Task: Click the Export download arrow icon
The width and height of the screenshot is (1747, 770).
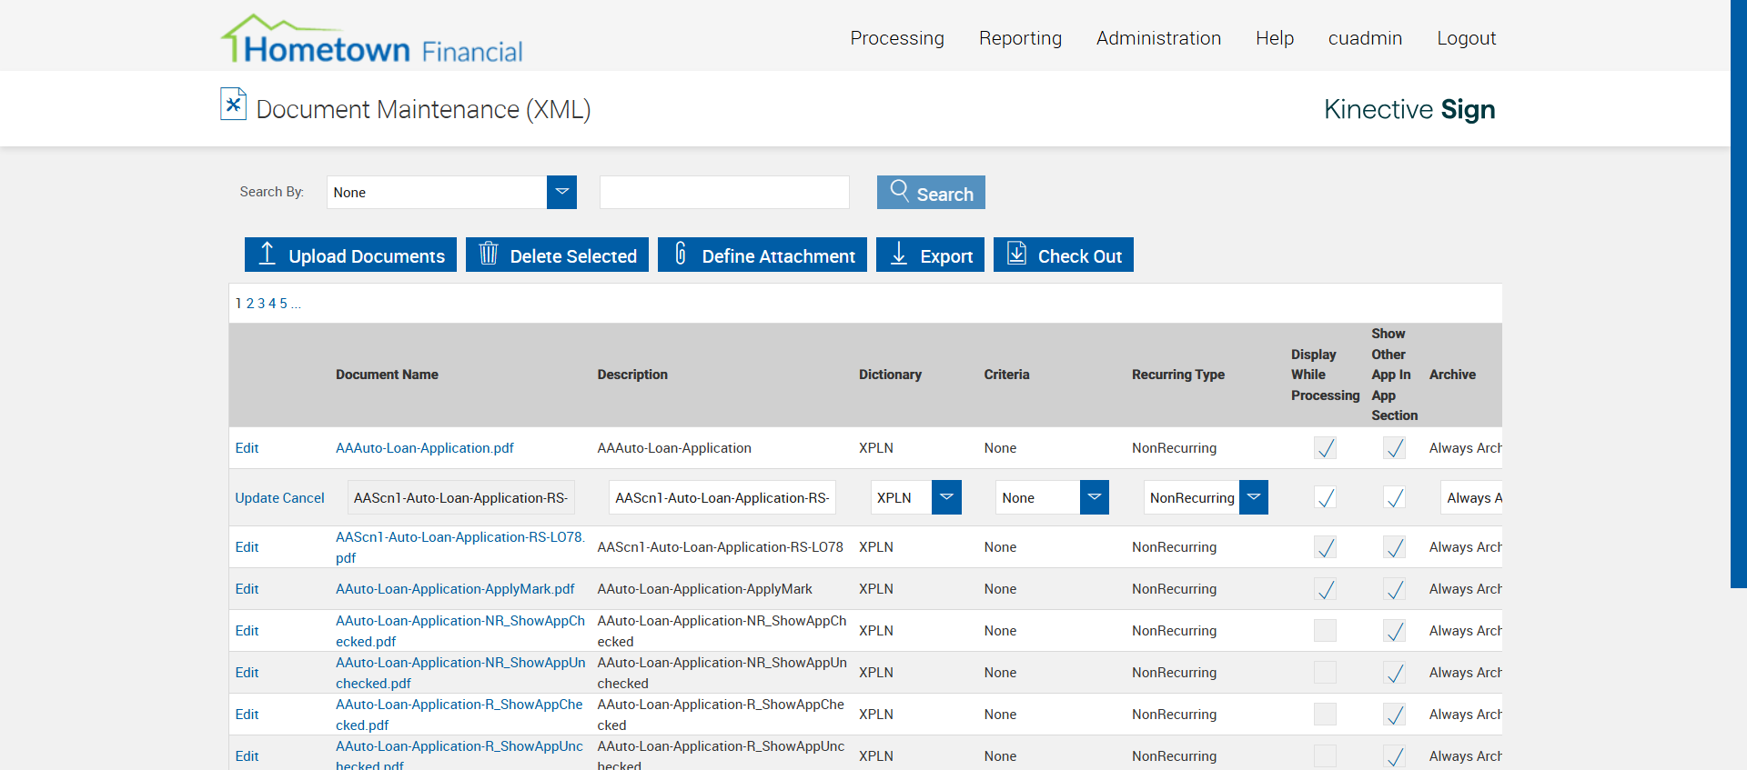Action: pyautogui.click(x=898, y=254)
